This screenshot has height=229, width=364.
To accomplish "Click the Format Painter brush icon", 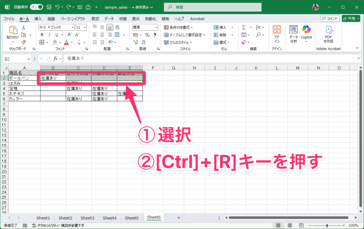I will (x=23, y=42).
